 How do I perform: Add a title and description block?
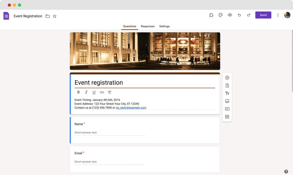point(227,93)
